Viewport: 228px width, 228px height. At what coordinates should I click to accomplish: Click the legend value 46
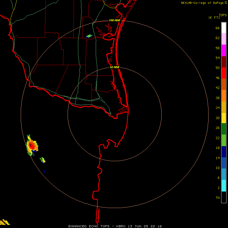point(218,78)
